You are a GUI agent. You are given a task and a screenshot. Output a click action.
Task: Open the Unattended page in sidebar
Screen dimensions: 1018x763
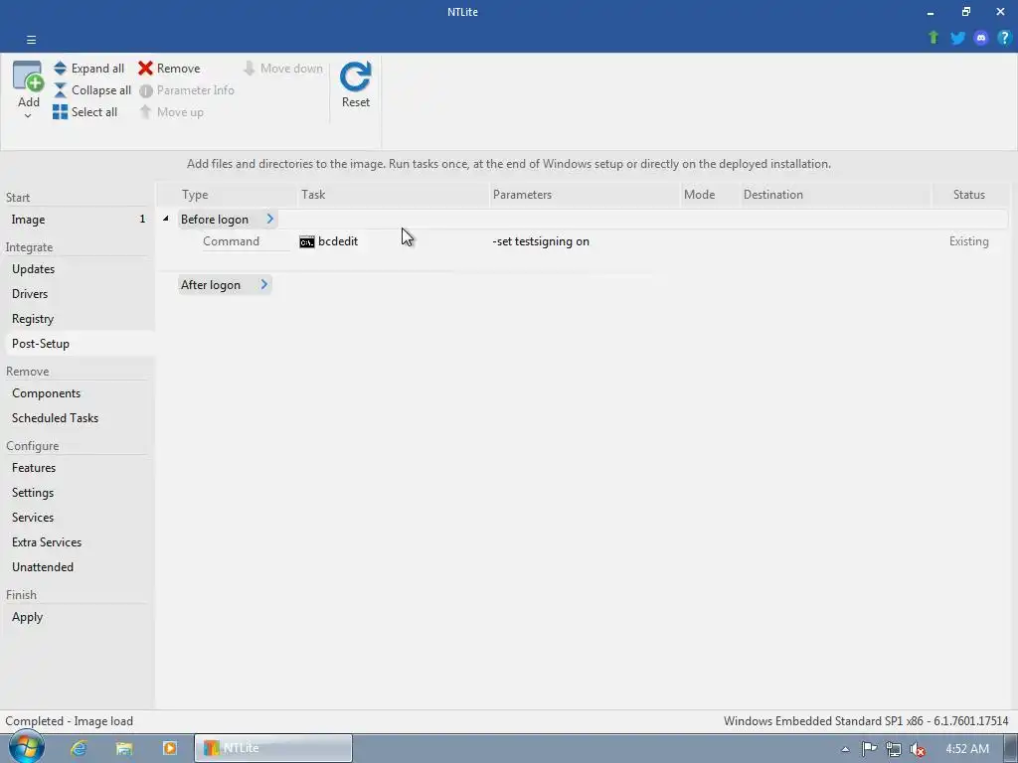[78, 567]
